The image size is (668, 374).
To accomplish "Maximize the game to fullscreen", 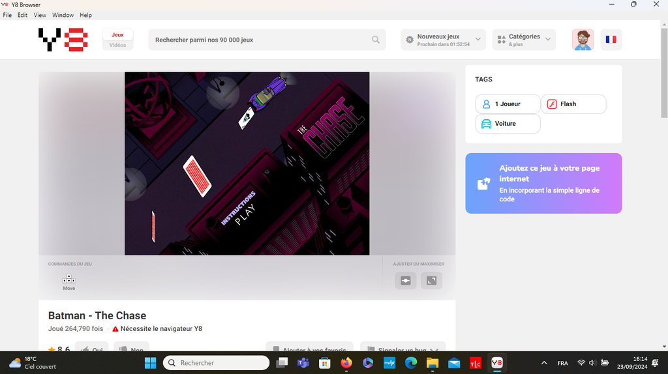I will pos(431,280).
